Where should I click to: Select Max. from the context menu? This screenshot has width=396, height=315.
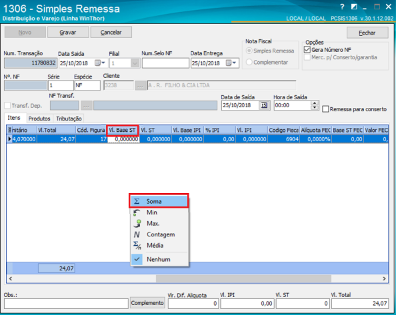[x=159, y=224]
